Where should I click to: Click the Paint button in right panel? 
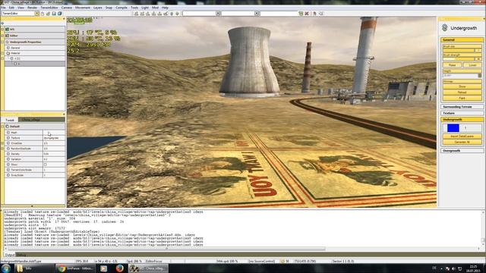[462, 98]
